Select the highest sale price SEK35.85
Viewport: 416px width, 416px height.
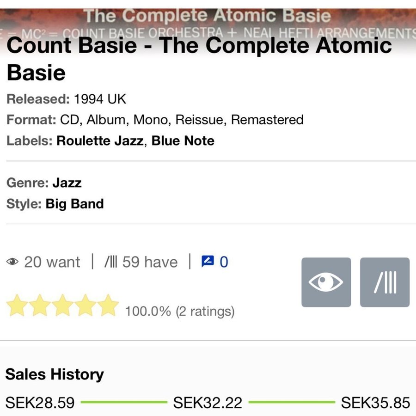click(x=375, y=403)
